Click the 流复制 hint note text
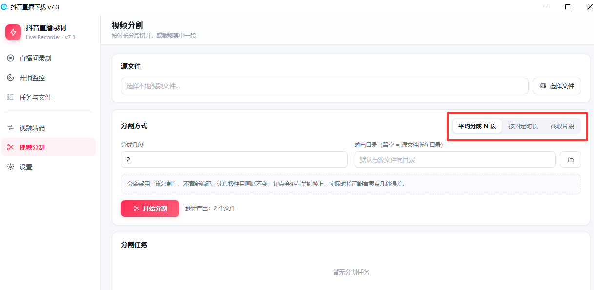Image resolution: width=594 pixels, height=290 pixels. [266, 184]
